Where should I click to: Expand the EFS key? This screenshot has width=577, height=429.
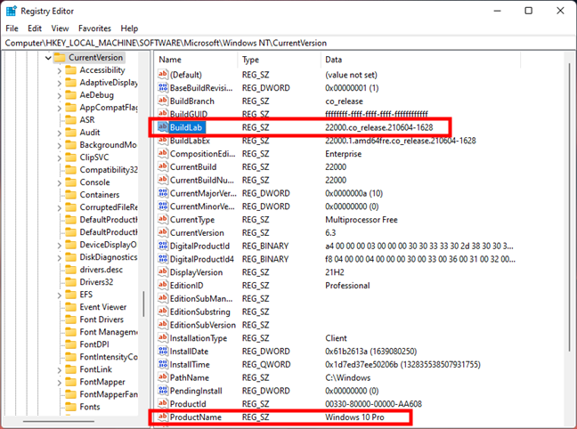point(60,295)
